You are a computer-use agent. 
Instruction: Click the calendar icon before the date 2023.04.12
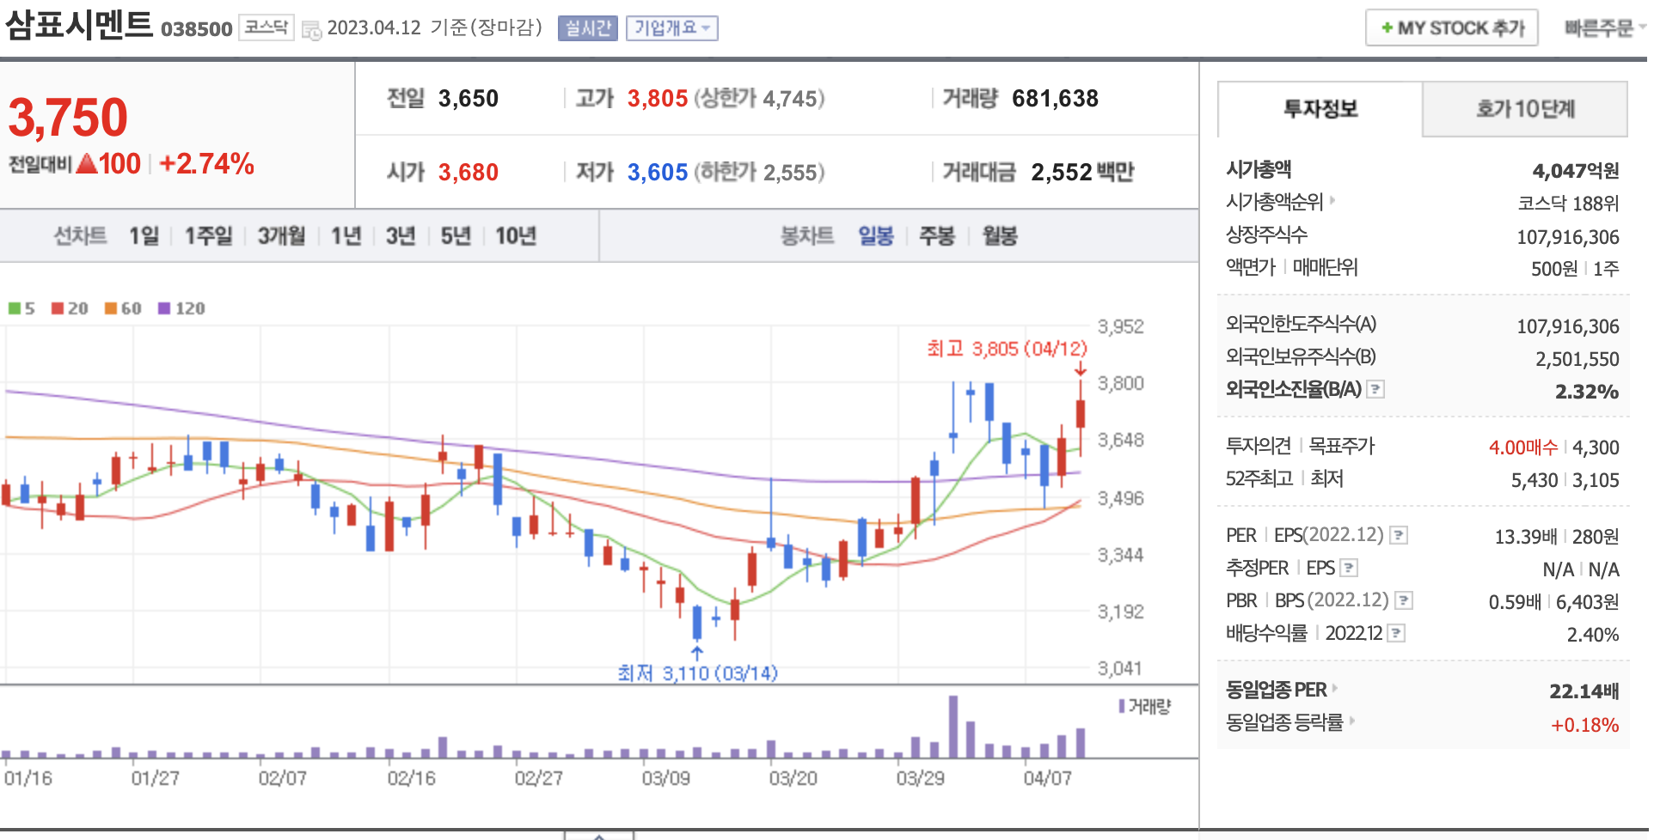311,30
